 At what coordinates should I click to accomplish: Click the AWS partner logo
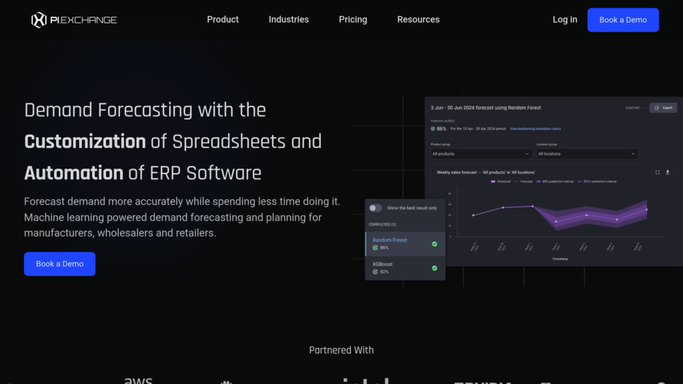[x=138, y=380]
